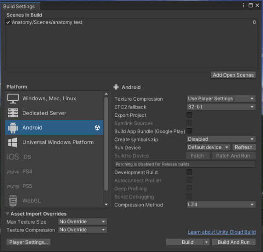The width and height of the screenshot is (263, 252).
Task: Click the Patch And Run button
Action: point(234,156)
